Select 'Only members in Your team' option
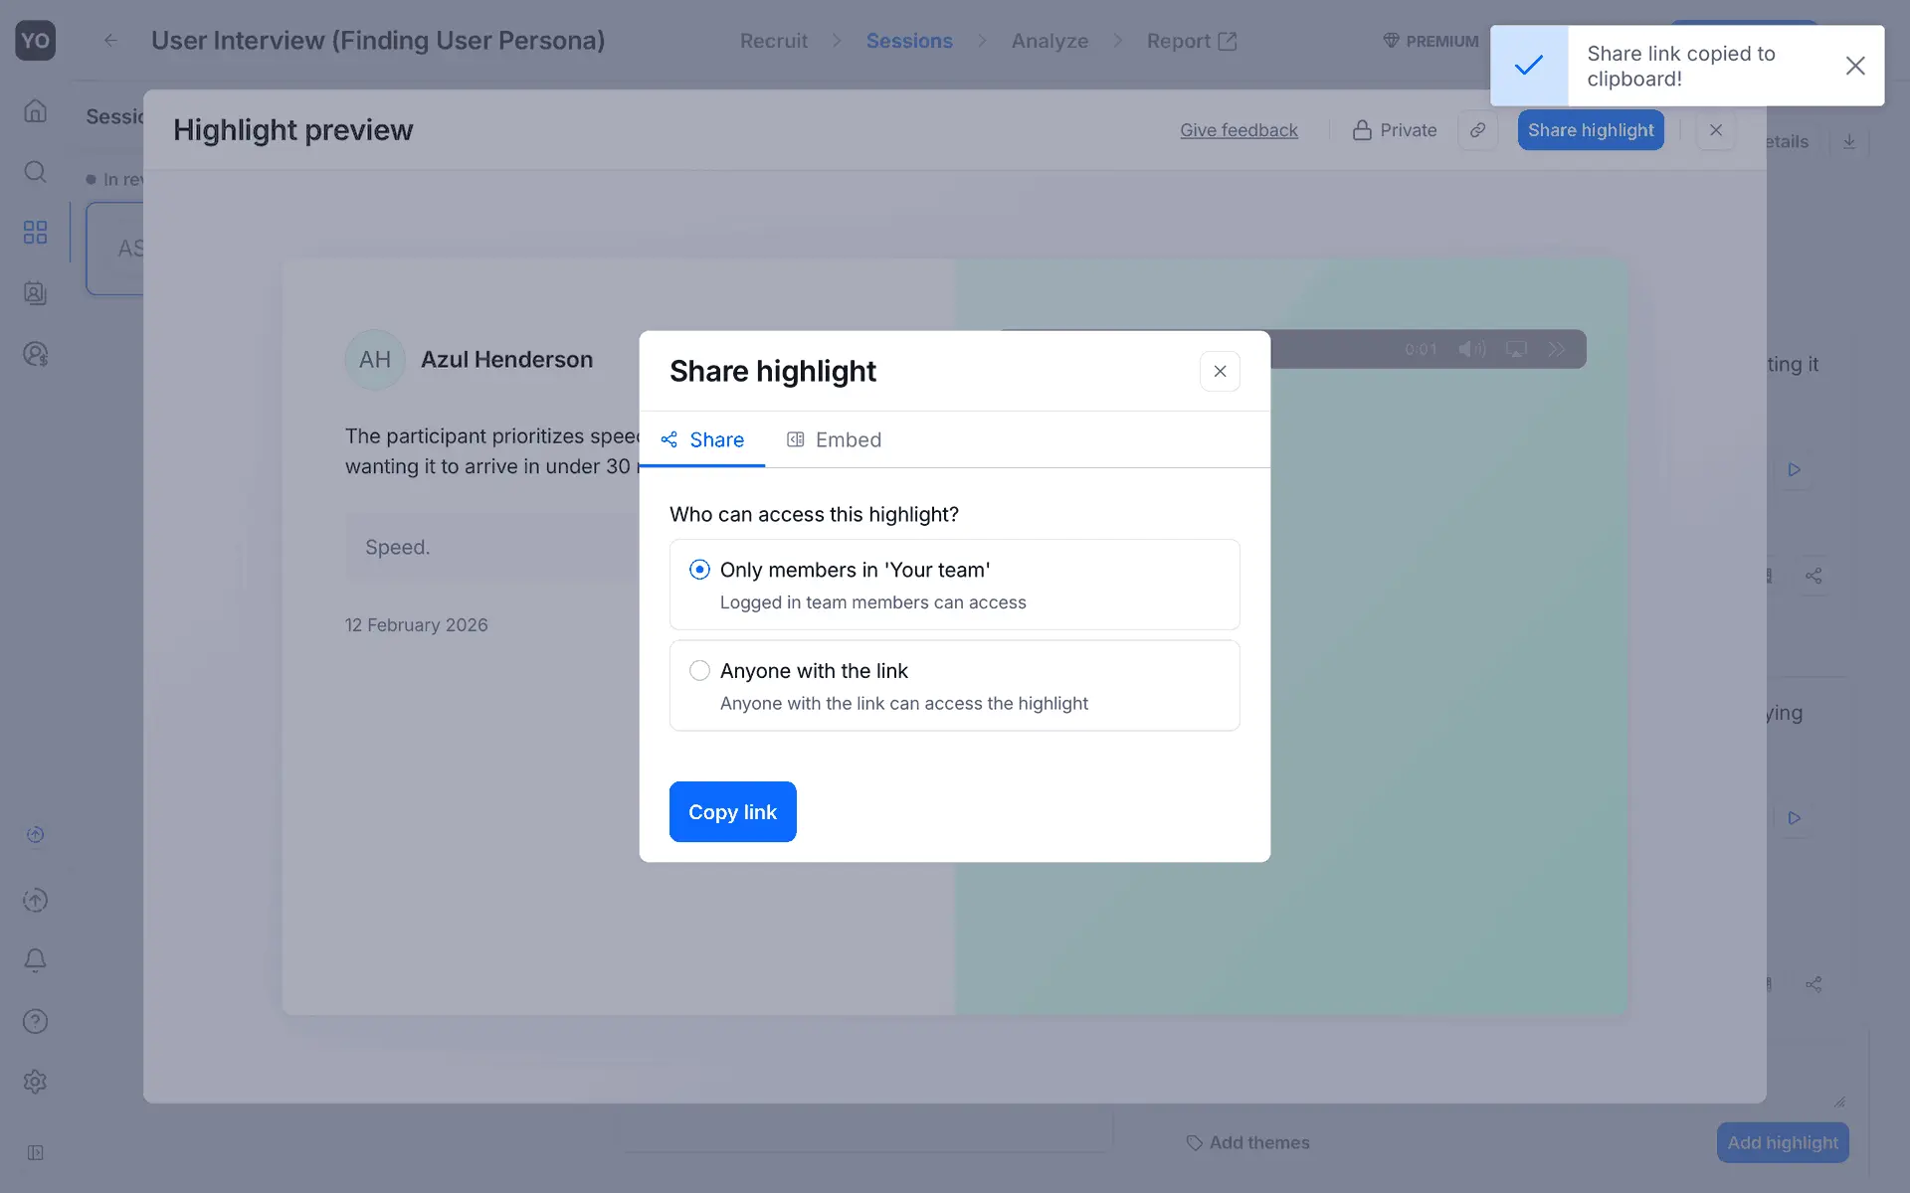Viewport: 1910px width, 1193px height. coord(699,570)
